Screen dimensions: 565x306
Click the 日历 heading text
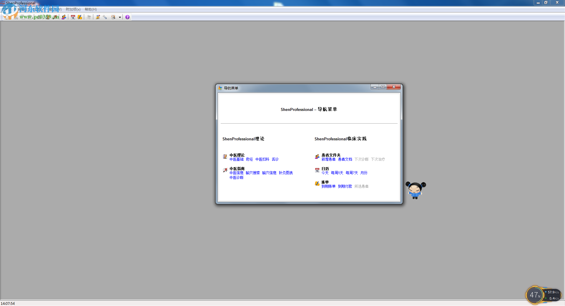click(325, 169)
